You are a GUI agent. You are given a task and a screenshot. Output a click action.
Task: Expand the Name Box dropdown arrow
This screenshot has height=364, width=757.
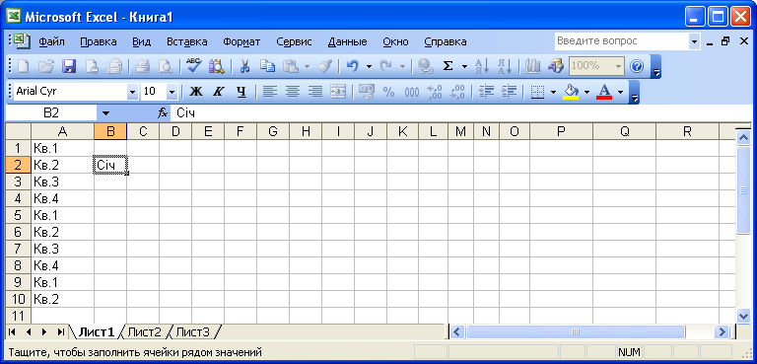tap(106, 113)
